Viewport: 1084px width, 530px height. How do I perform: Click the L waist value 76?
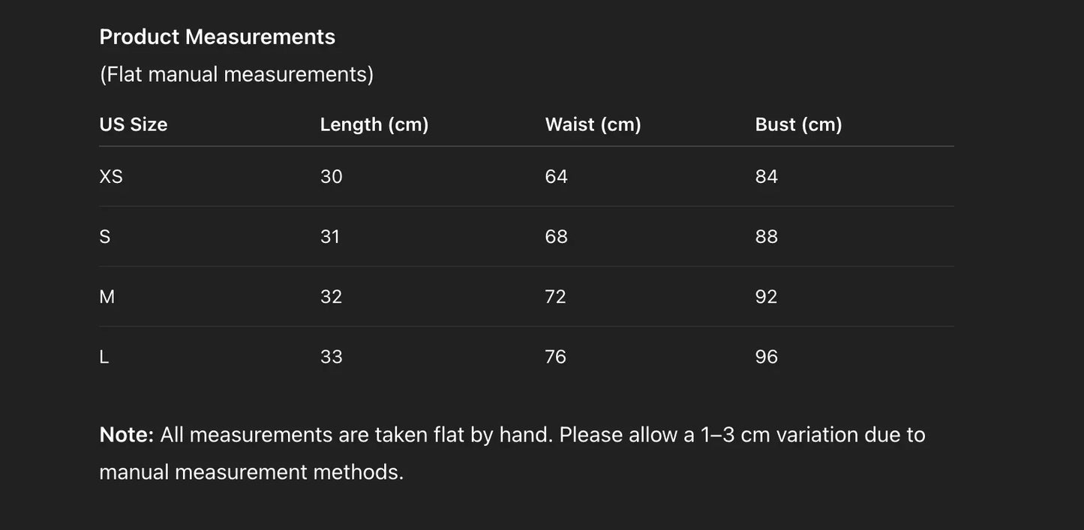pyautogui.click(x=555, y=357)
